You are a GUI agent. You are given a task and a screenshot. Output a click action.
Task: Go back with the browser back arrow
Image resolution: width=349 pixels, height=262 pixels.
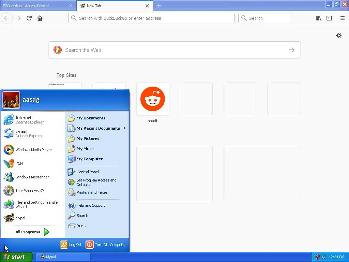pyautogui.click(x=7, y=18)
